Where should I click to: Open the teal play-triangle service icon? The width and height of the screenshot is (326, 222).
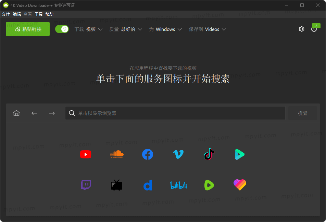point(240,154)
